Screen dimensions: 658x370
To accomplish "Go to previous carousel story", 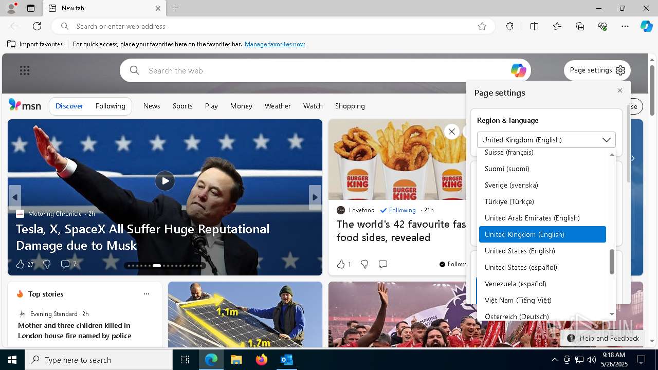I will click(14, 197).
